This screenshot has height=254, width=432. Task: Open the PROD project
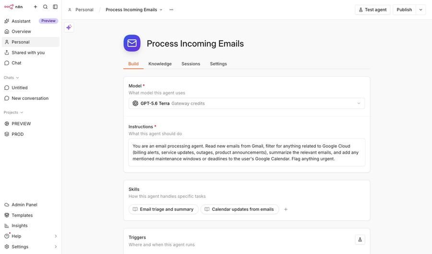(x=31, y=134)
